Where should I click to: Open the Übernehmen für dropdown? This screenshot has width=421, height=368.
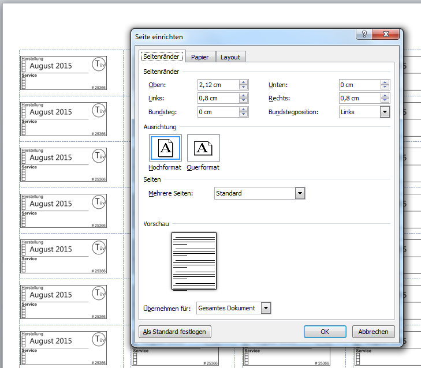pos(266,308)
